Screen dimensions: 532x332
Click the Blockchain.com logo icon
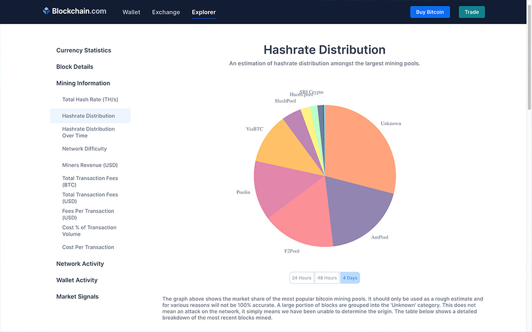coord(46,11)
